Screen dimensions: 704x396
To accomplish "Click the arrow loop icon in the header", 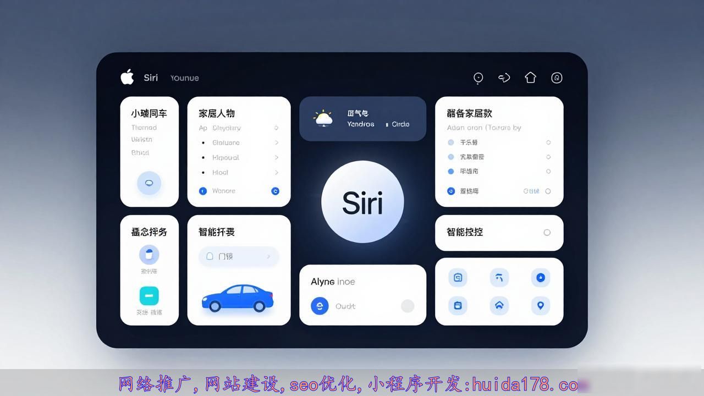I will pyautogui.click(x=504, y=78).
